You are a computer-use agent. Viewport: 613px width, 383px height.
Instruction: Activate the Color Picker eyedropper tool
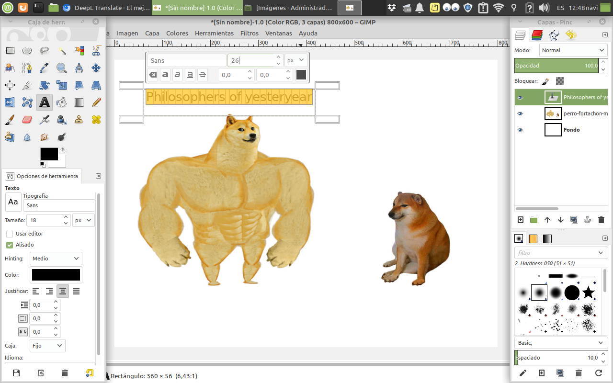(x=45, y=68)
